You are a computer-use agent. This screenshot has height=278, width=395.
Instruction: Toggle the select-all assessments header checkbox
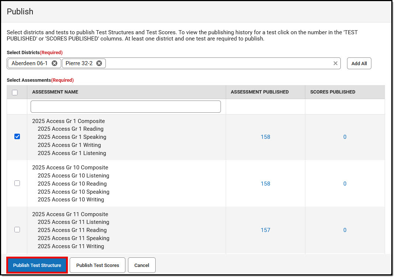tap(15, 92)
